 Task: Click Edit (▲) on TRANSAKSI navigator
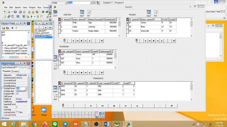pyautogui.click(x=137, y=106)
